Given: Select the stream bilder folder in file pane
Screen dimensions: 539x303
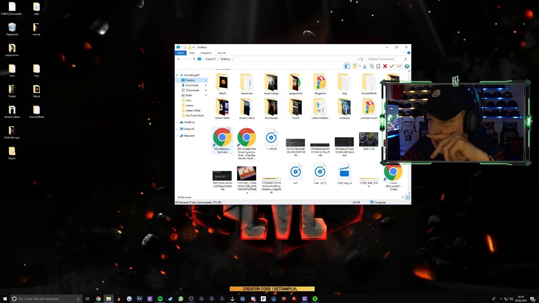Looking at the screenshot, I should coord(222,109).
